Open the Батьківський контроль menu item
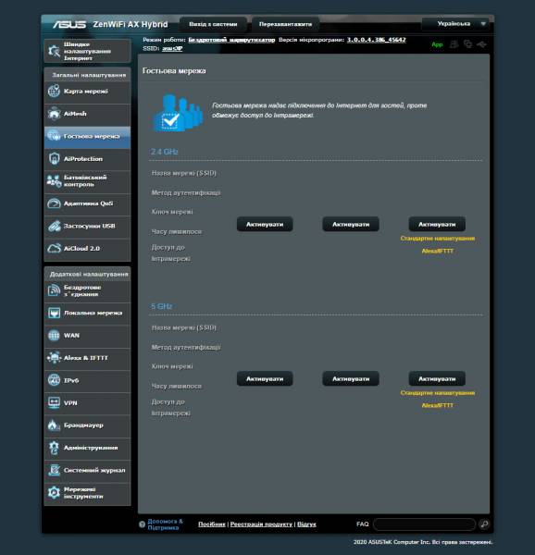The width and height of the screenshot is (535, 555). 87,181
